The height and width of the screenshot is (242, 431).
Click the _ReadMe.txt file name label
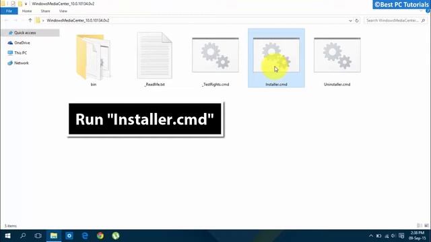pos(154,85)
